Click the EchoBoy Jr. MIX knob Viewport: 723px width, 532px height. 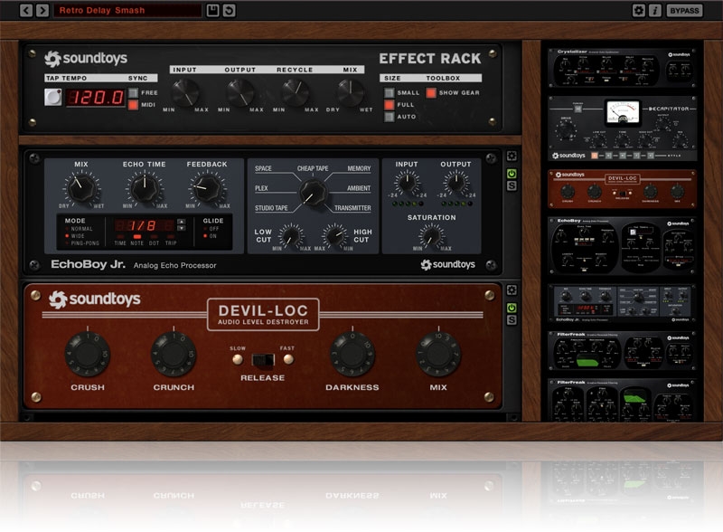coord(81,188)
